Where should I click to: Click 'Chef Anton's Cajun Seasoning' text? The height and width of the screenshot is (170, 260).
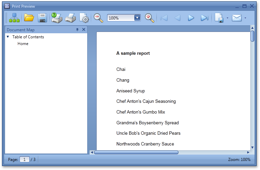tap(146, 101)
